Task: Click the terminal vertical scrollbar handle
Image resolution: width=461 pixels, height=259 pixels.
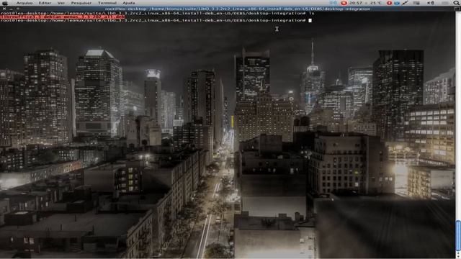Action: (x=458, y=235)
